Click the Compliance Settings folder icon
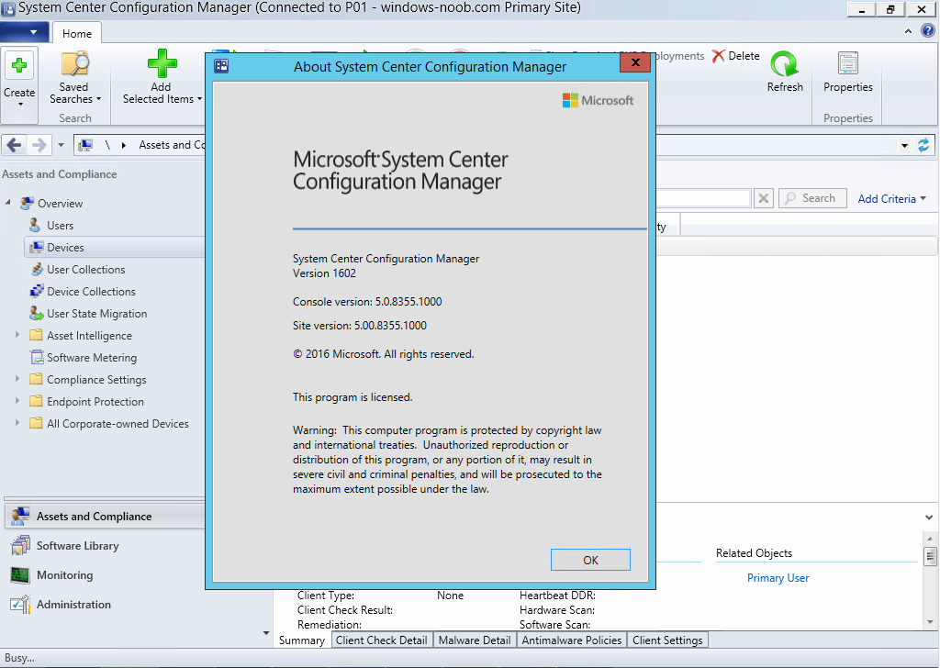 [x=36, y=380]
